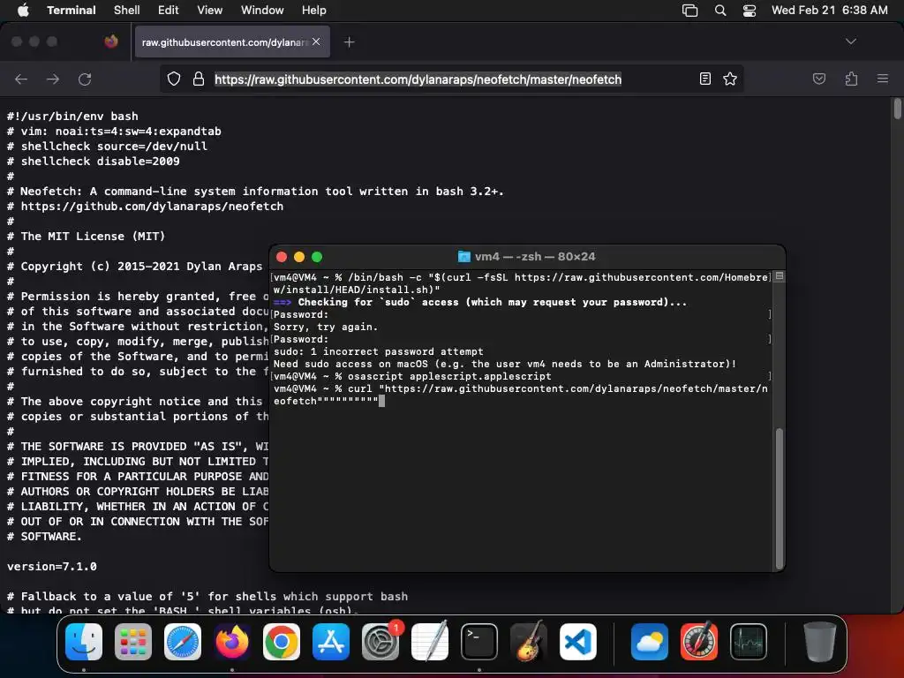Screen dimensions: 904x678
Task: Bookmark this page with star icon
Action: pos(730,79)
